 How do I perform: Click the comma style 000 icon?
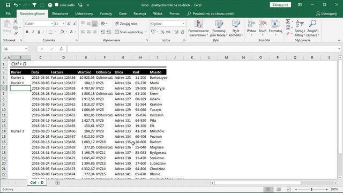168,32
